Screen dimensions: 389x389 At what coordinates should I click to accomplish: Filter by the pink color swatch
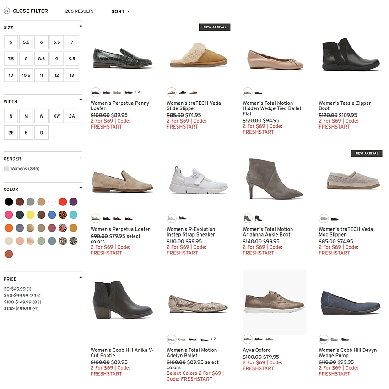click(x=9, y=215)
